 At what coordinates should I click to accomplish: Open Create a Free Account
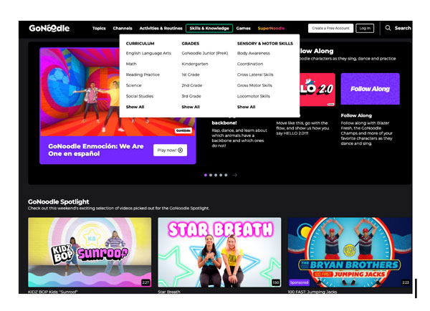330,28
